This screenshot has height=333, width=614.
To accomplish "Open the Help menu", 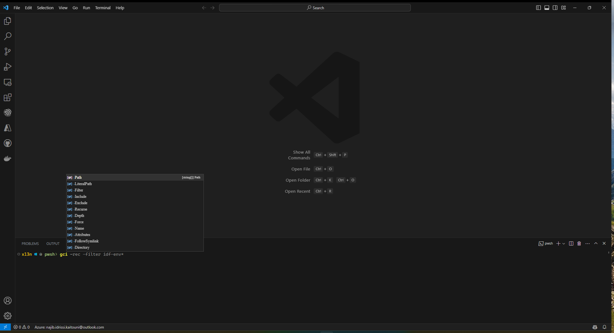I will pyautogui.click(x=120, y=8).
